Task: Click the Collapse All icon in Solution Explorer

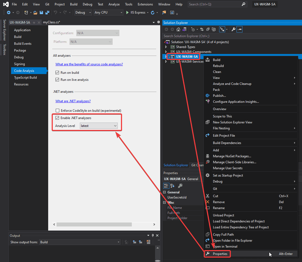Action: pos(208,29)
